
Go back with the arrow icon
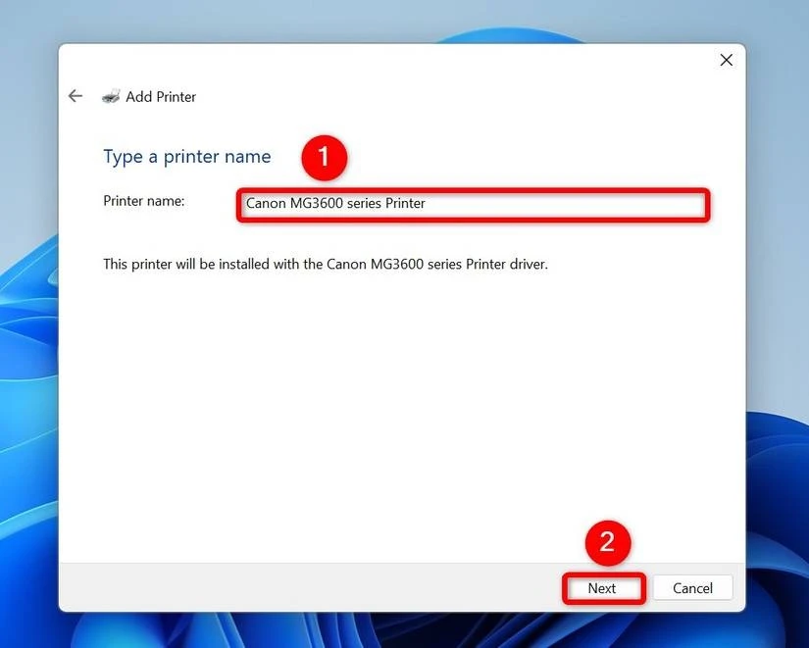pos(76,96)
